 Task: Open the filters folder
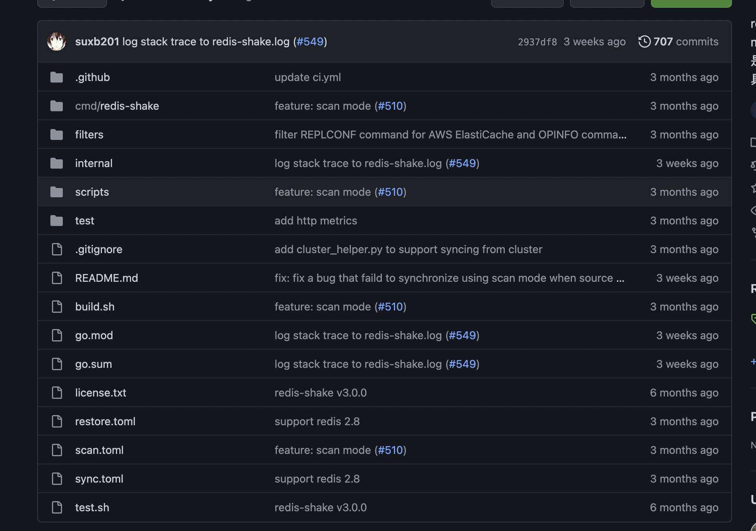tap(89, 134)
